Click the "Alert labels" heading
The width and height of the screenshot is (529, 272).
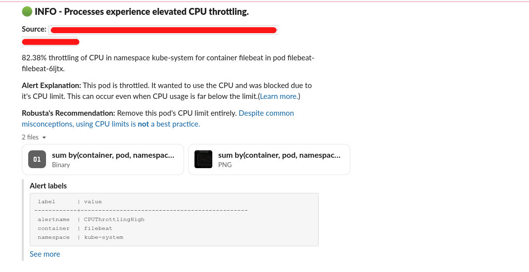48,186
